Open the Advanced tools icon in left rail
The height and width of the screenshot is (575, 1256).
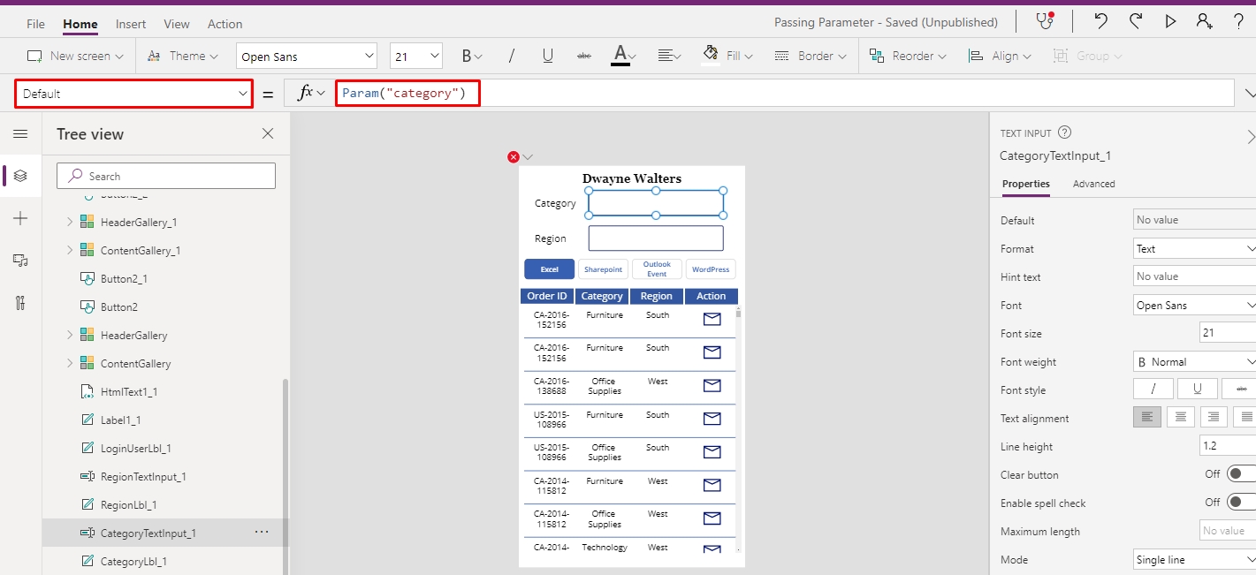[20, 303]
